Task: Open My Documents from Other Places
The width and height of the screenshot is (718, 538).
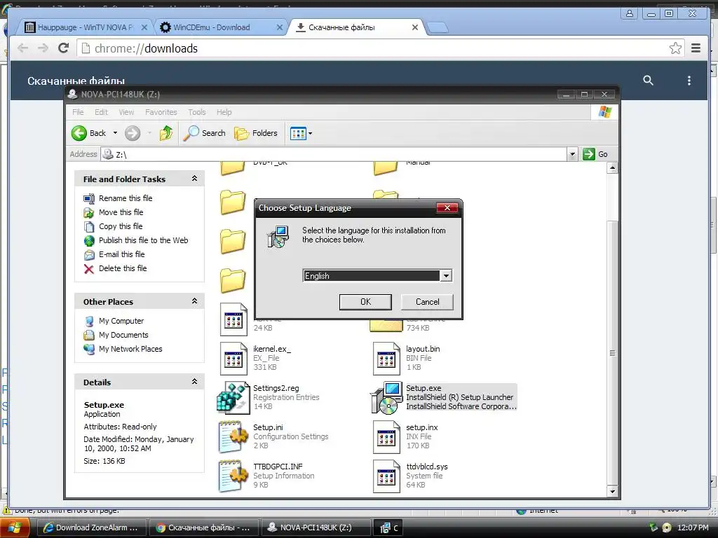Action: coord(123,335)
